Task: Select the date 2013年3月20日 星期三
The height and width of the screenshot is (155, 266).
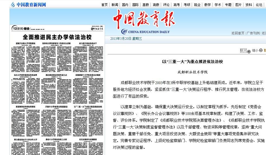Action: click(126, 39)
